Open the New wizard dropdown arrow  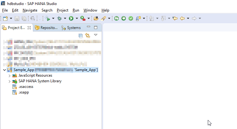pos(11,18)
